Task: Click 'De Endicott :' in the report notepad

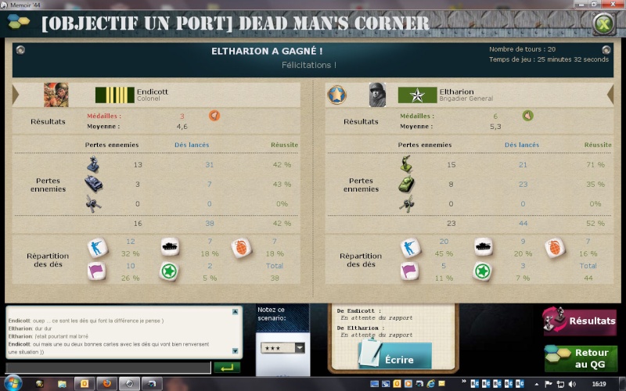Action: tap(359, 310)
